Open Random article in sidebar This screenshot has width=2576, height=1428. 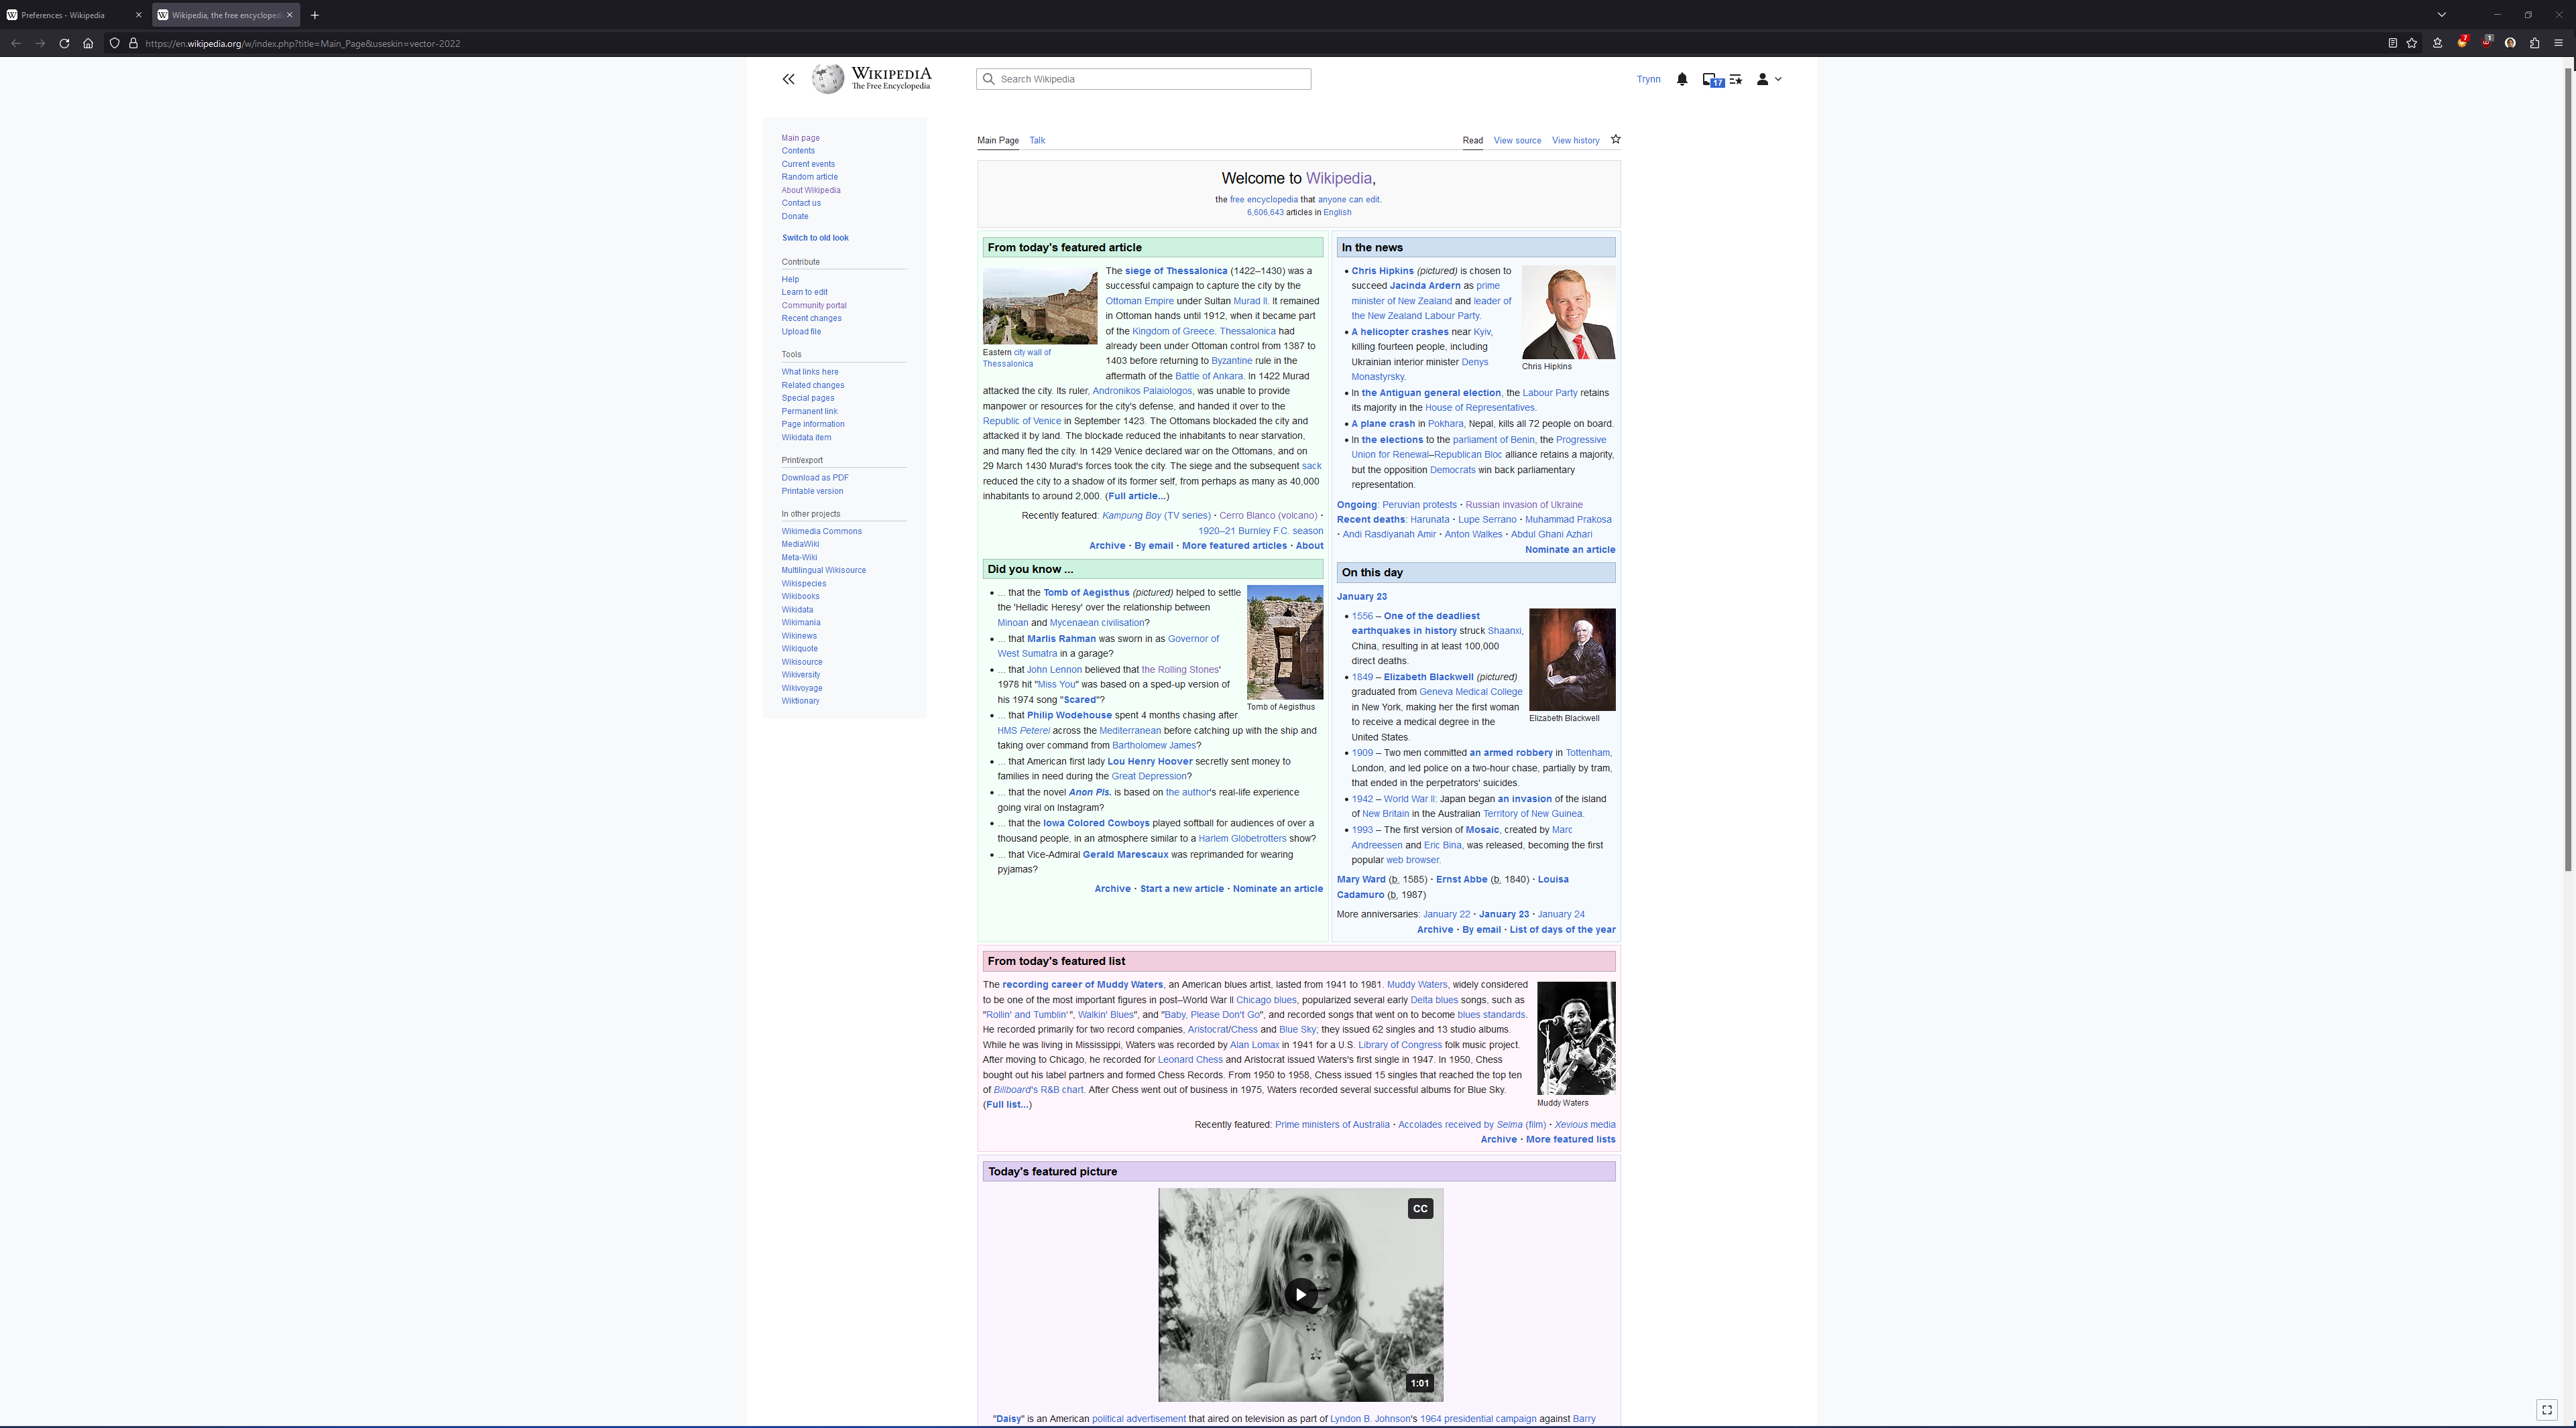[x=809, y=177]
